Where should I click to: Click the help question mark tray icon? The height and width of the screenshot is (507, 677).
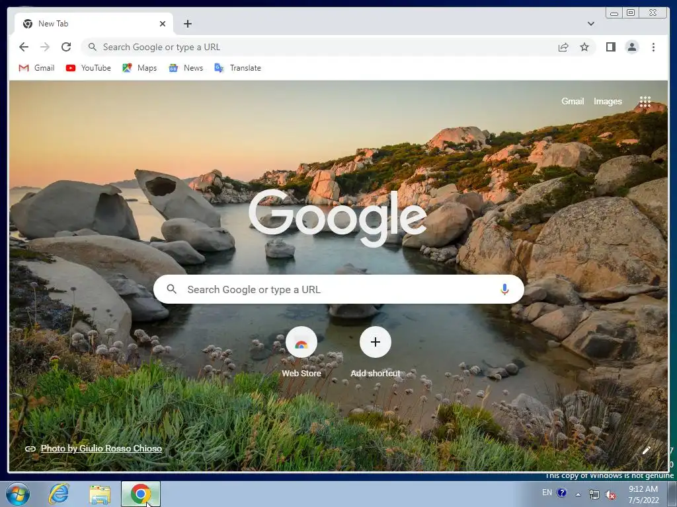pyautogui.click(x=562, y=492)
